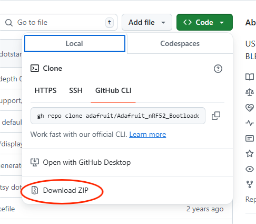This screenshot has height=224, width=256.
Task: Click the star icon in the sidebar
Action: [x=250, y=154]
